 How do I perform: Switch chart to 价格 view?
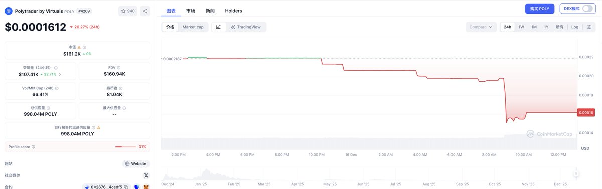click(170, 27)
